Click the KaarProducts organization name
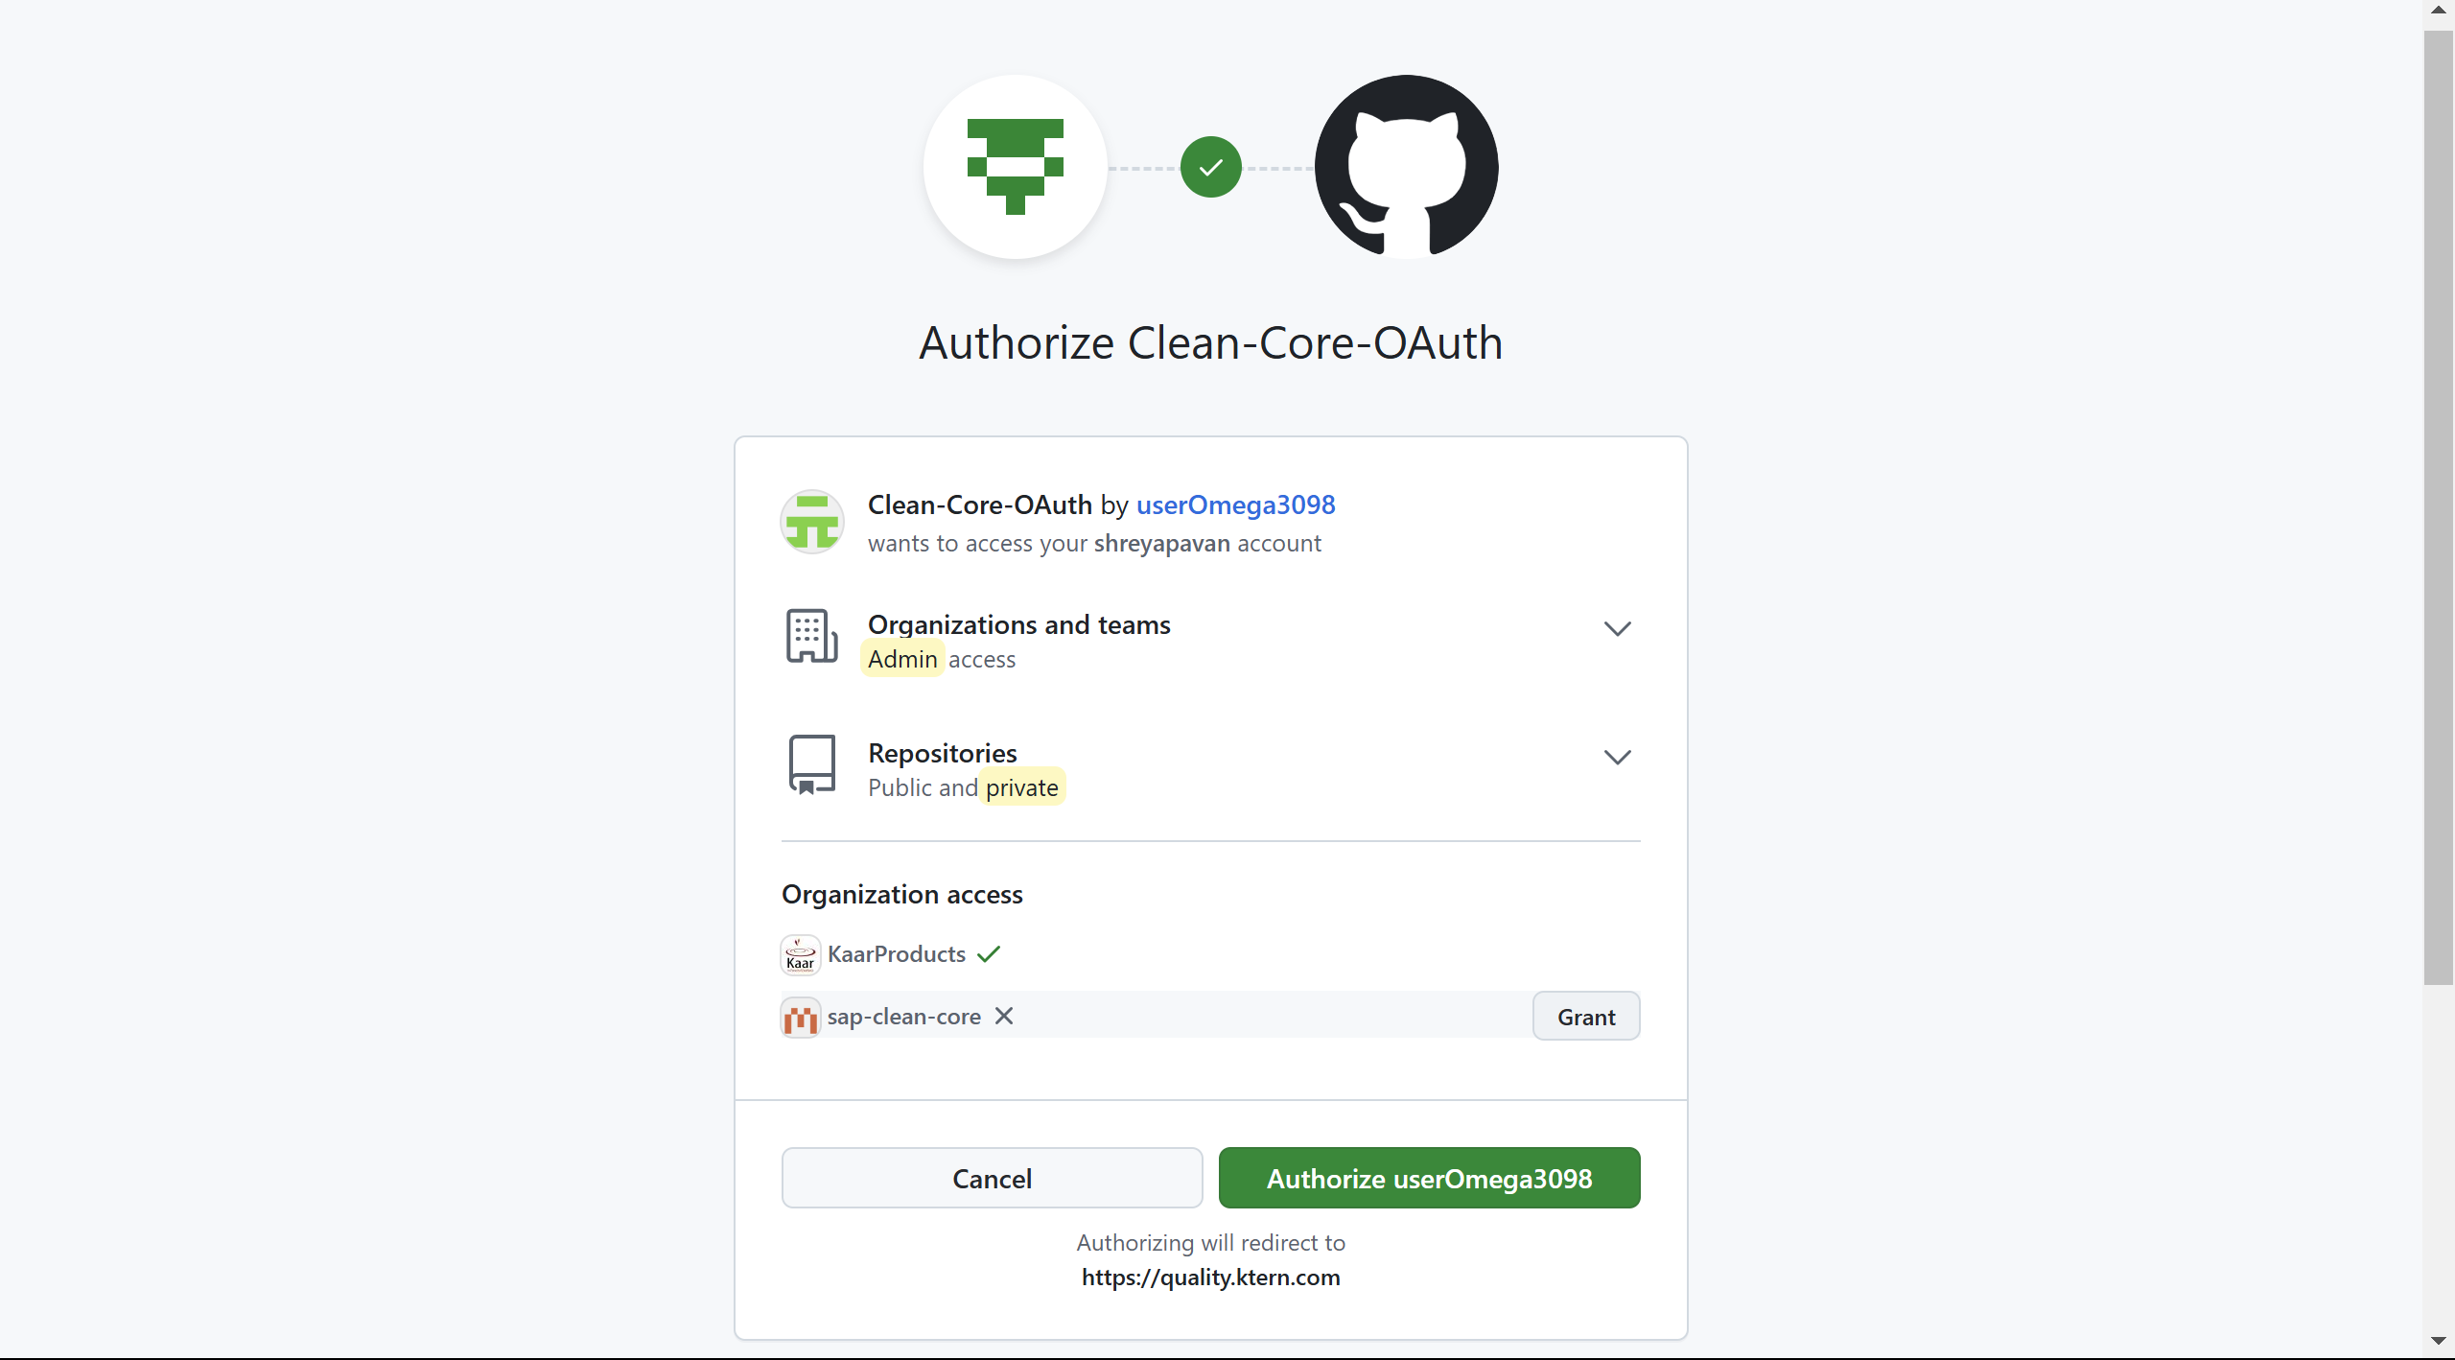Image resolution: width=2455 pixels, height=1360 pixels. [896, 953]
